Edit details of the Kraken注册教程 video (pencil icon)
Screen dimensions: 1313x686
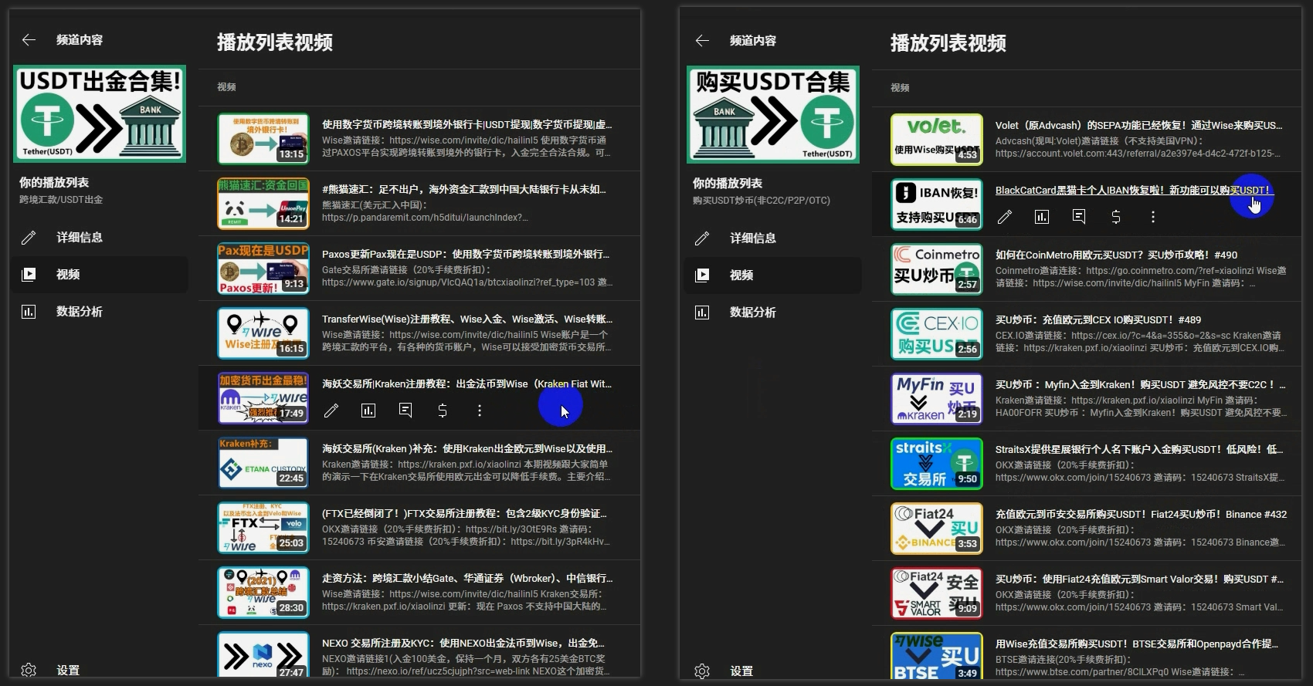(331, 411)
